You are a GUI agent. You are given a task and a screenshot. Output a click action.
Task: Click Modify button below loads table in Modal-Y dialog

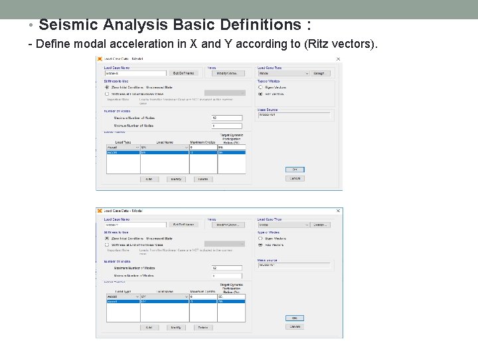[176, 328]
